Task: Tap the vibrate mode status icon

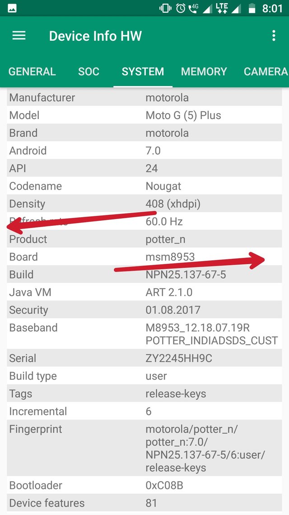Action: click(165, 8)
